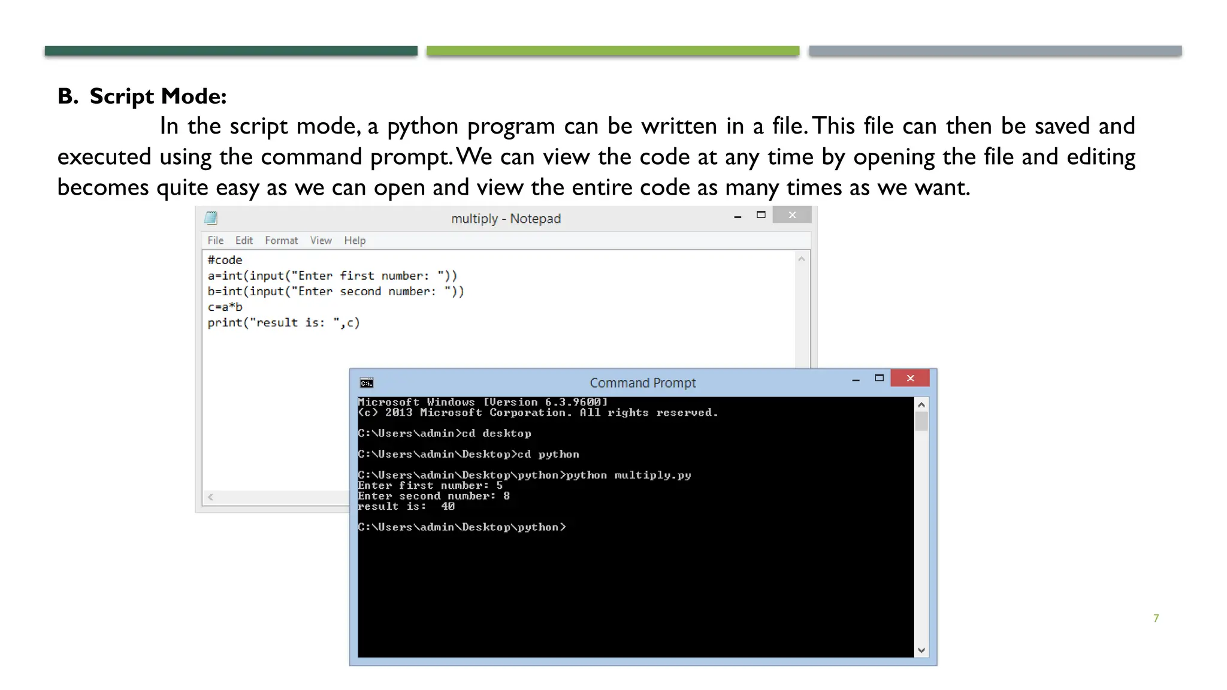
Task: Click the 'print("result is: ",c)' line
Action: [283, 322]
